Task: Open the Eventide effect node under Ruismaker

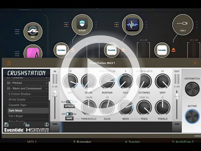Action: [61, 50]
